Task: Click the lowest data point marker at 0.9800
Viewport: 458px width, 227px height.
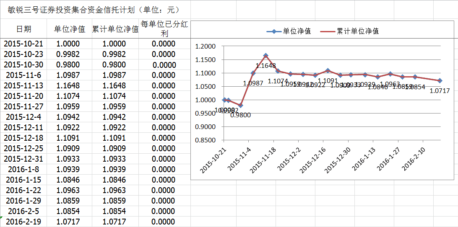Action: coord(240,105)
